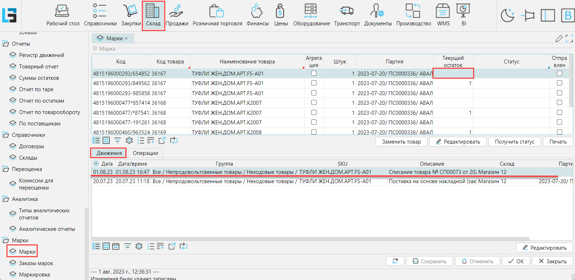Collapse the Марка section header
Image resolution: width=575 pixels, height=280 pixels.
(x=95, y=49)
